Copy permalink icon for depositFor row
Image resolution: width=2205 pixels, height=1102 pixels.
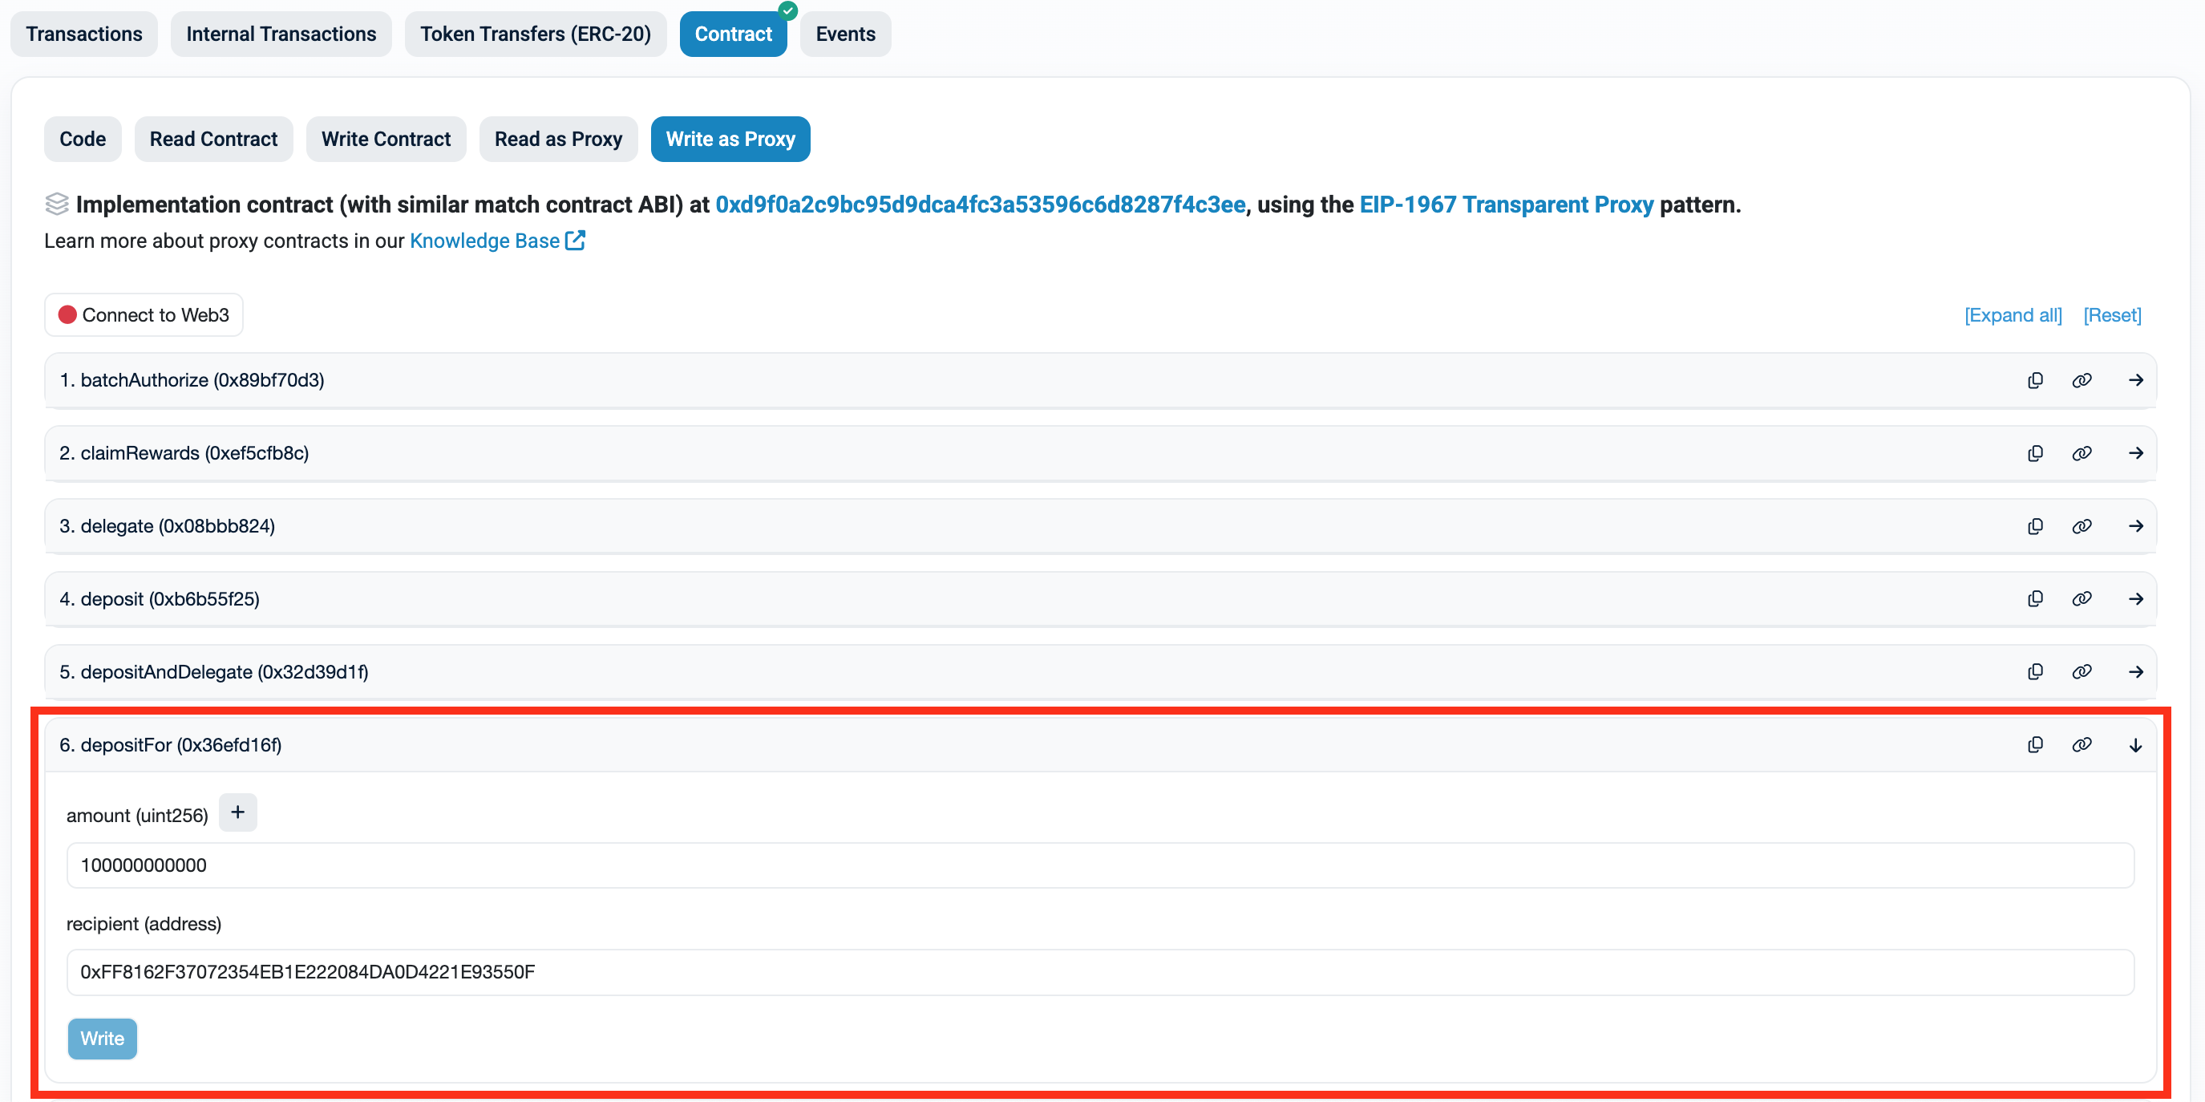tap(2082, 745)
